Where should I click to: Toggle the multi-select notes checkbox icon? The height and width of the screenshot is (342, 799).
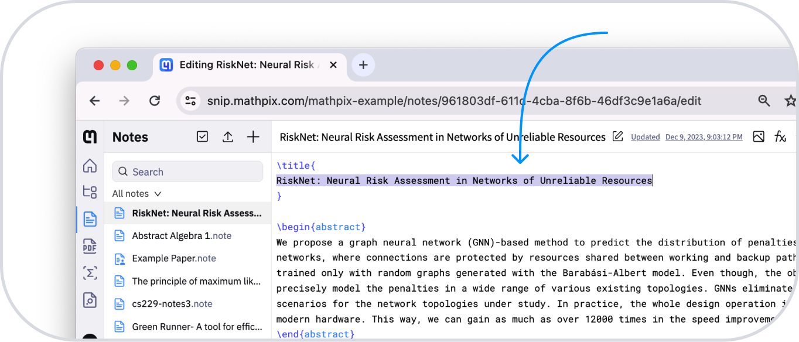coord(202,136)
